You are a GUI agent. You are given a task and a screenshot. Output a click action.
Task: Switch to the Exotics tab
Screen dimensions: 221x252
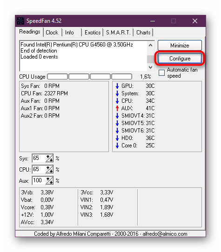93,33
